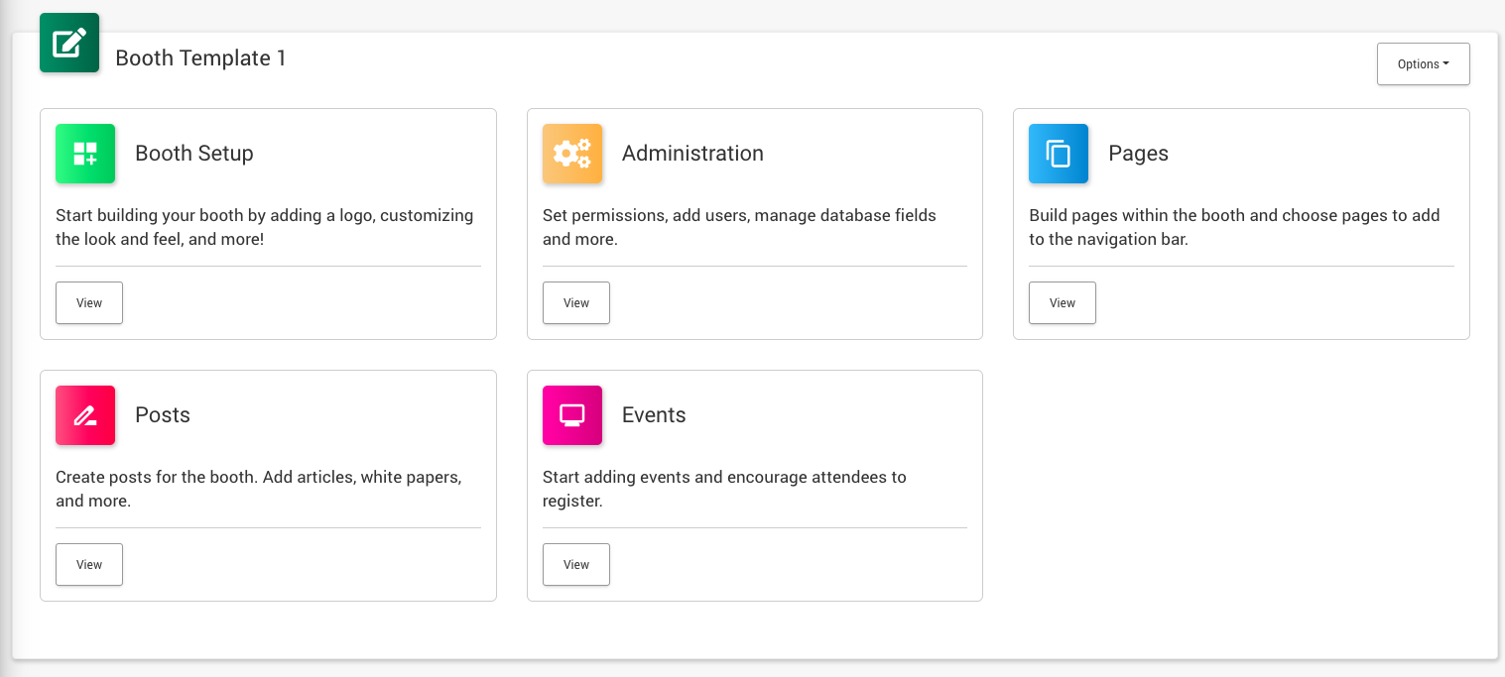Select the blue Pages copy icon
Image resolution: width=1505 pixels, height=677 pixels.
click(x=1059, y=154)
